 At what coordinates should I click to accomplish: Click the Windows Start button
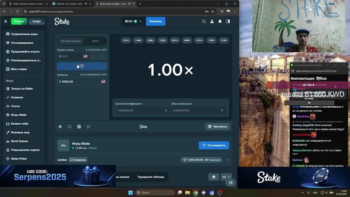[x=130, y=192]
